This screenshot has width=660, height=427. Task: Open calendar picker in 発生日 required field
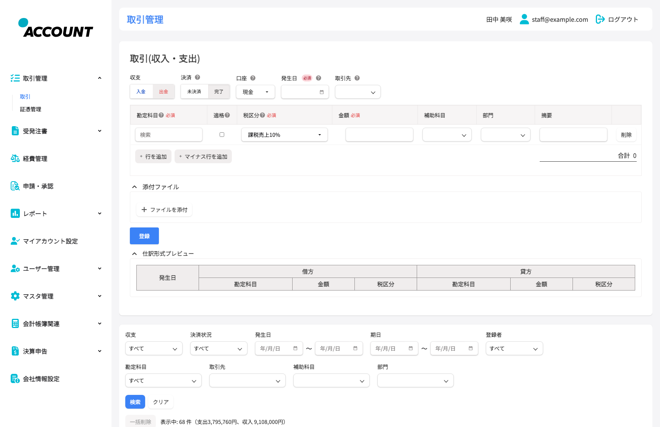(x=322, y=92)
